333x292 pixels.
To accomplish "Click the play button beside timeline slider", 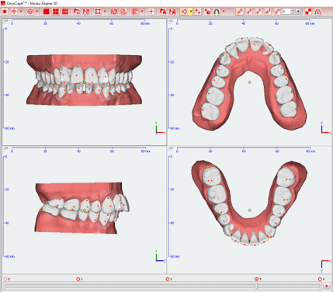I will coord(327,286).
